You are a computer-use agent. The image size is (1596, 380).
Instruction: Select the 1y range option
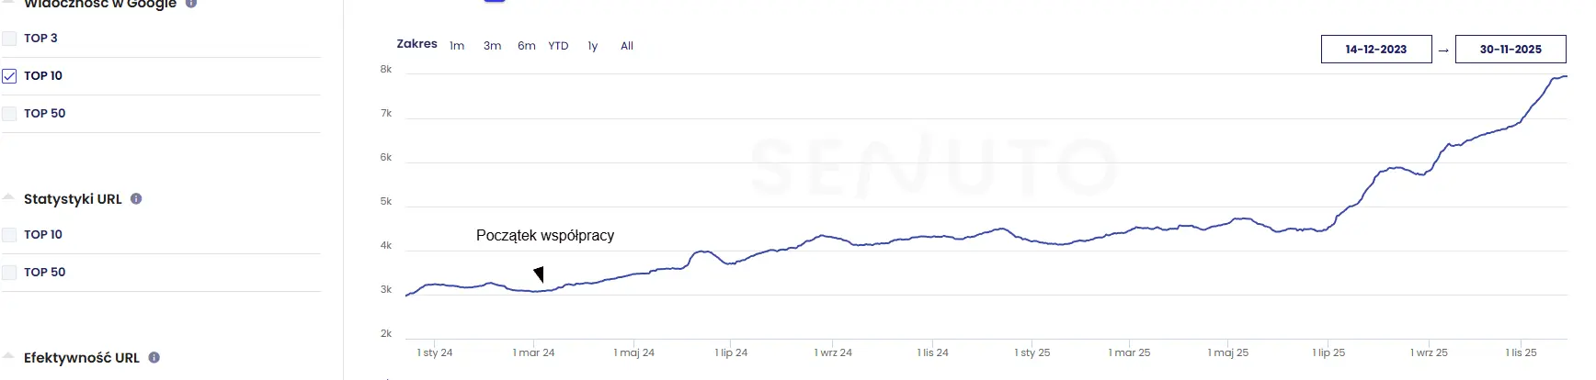[593, 46]
